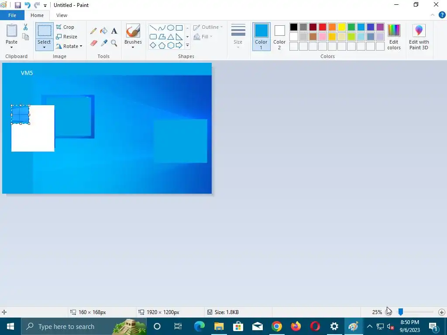Pick the red color swatch
This screenshot has height=335, width=447.
point(323,27)
